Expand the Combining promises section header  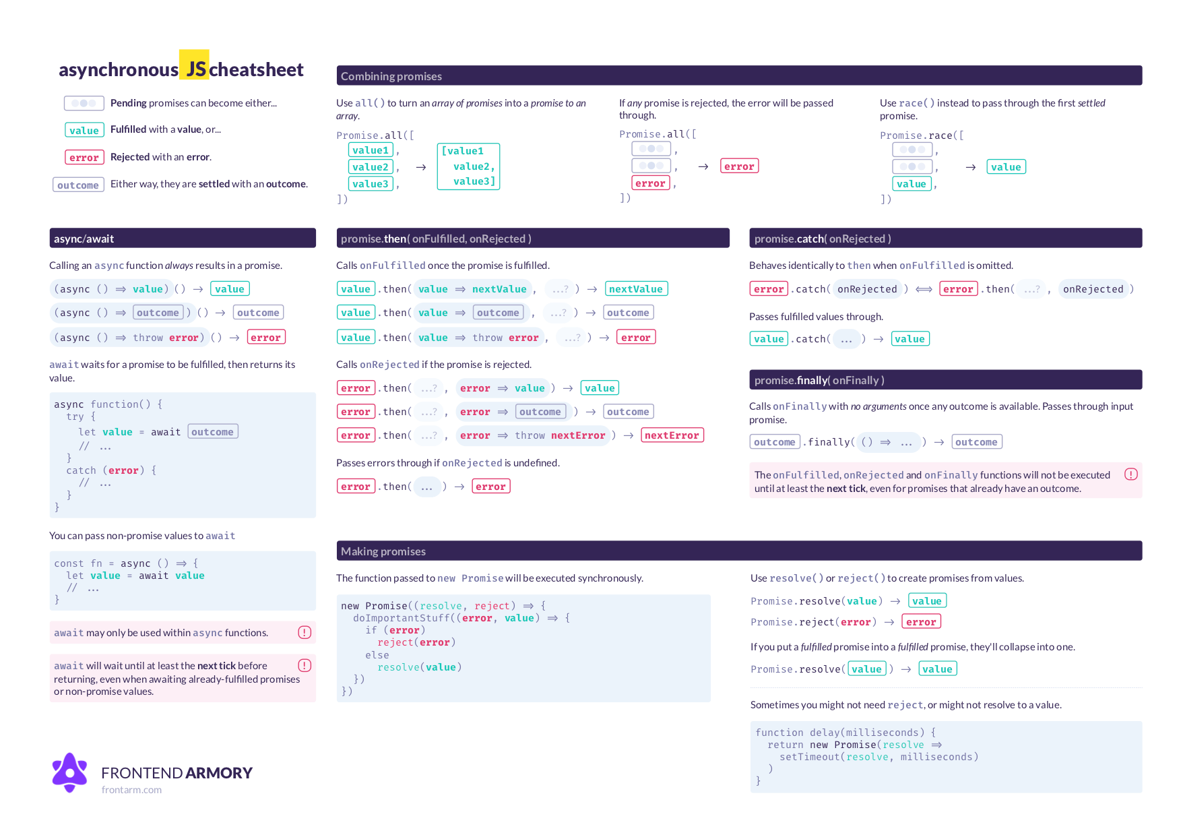pyautogui.click(x=391, y=75)
